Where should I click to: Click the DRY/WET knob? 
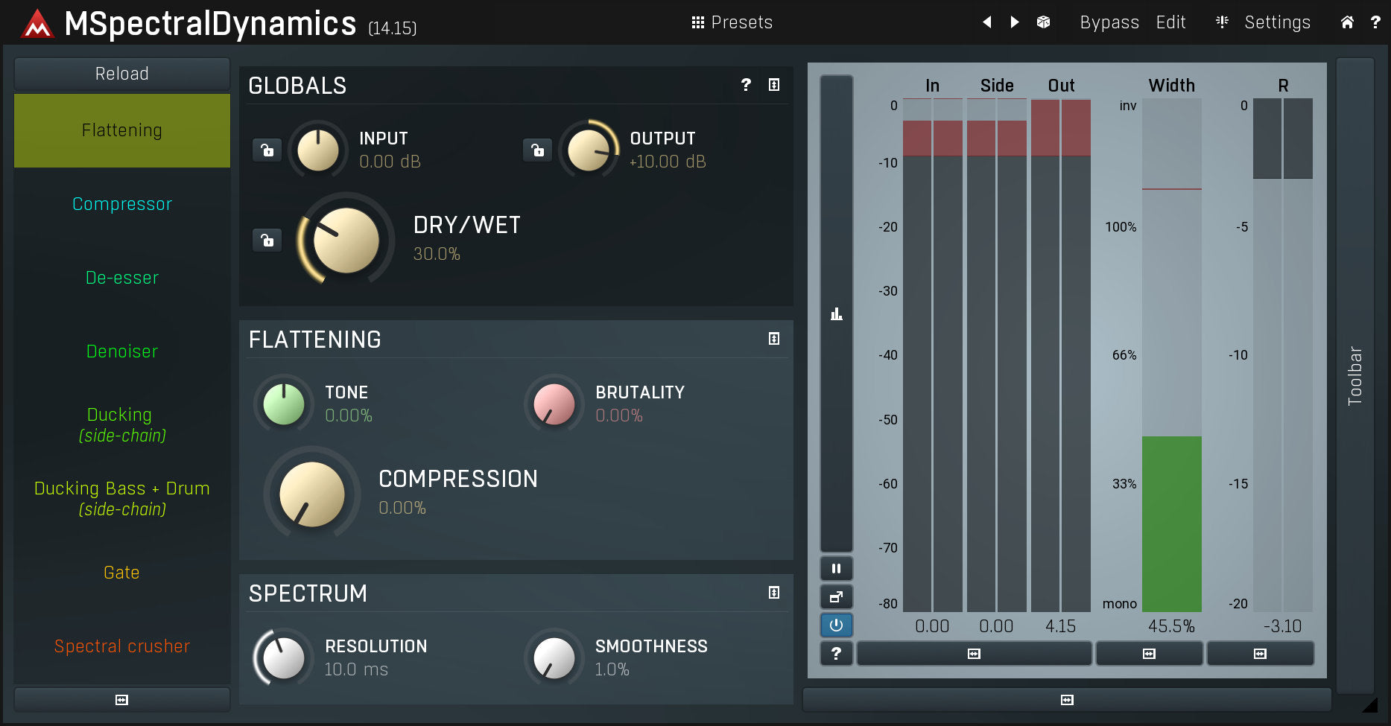(x=346, y=241)
